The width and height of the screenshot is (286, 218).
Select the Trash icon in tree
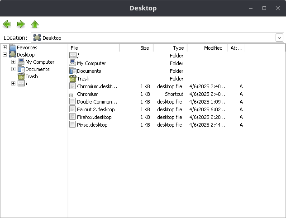(x=21, y=76)
